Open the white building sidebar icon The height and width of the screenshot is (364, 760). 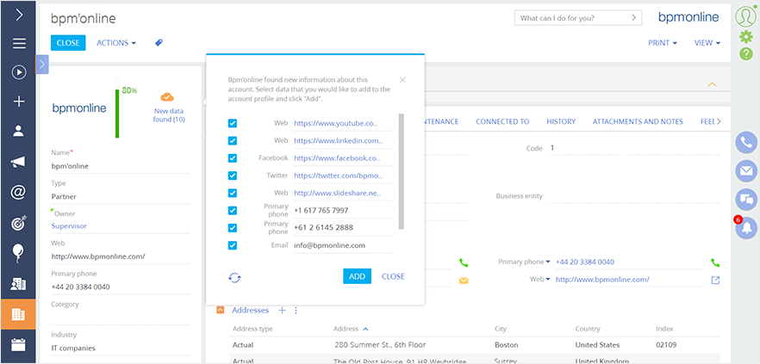coord(18,285)
